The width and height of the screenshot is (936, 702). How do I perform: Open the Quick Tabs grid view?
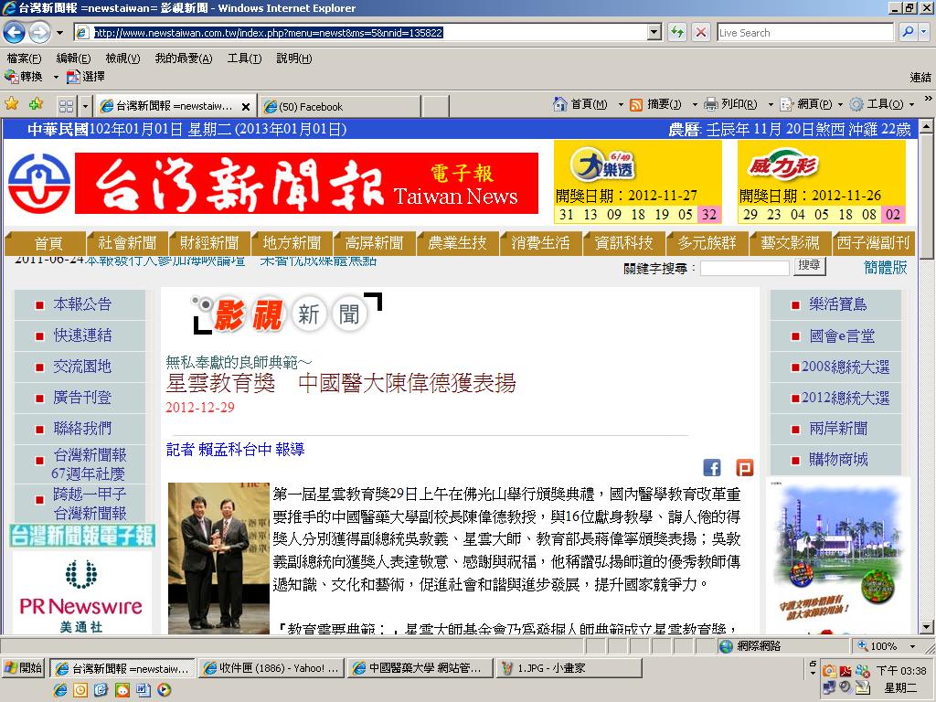coord(66,106)
